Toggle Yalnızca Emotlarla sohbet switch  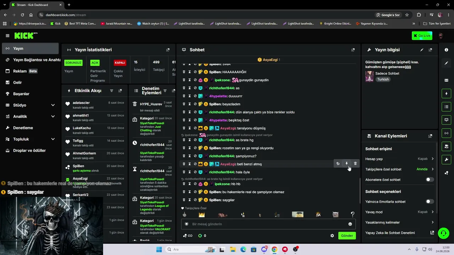(430, 202)
